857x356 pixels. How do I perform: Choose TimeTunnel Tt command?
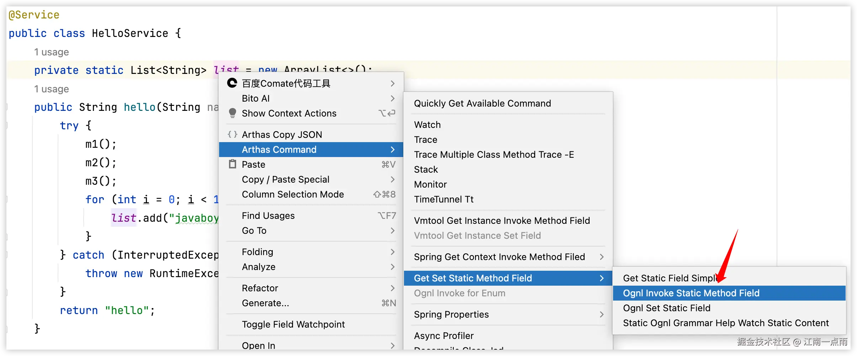(x=443, y=199)
